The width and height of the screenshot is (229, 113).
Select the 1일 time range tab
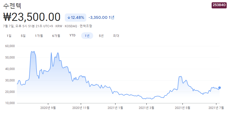tap(9, 36)
